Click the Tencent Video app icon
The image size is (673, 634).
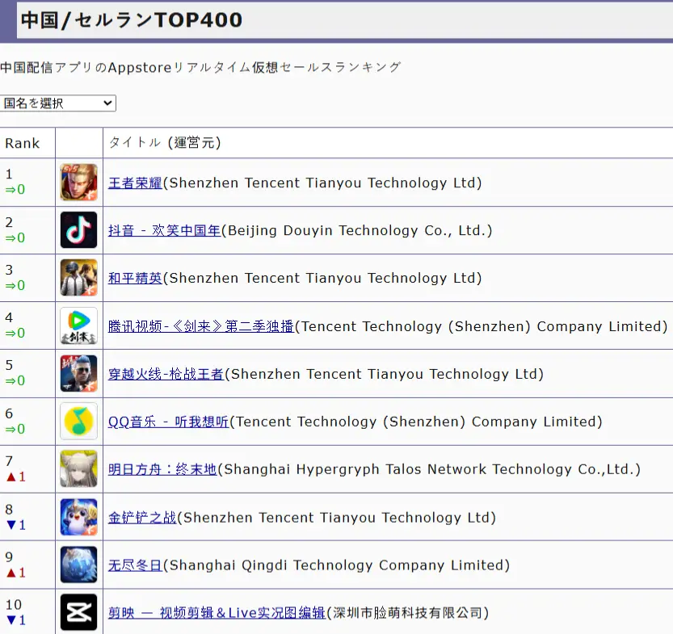coord(78,325)
